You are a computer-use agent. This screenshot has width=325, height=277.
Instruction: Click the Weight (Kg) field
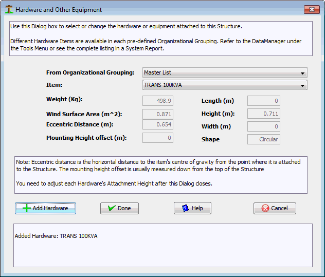(x=158, y=101)
